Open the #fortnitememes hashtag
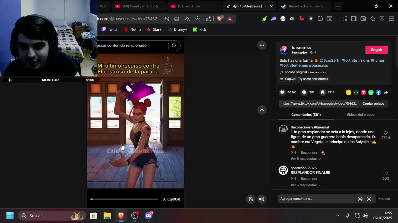This screenshot has height=223, width=398. (294, 65)
